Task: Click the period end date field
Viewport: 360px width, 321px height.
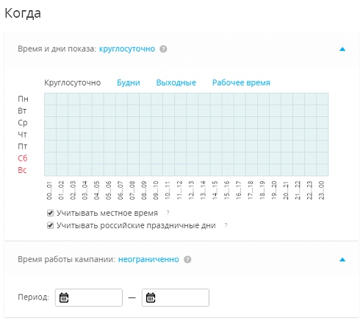Action: click(x=176, y=297)
